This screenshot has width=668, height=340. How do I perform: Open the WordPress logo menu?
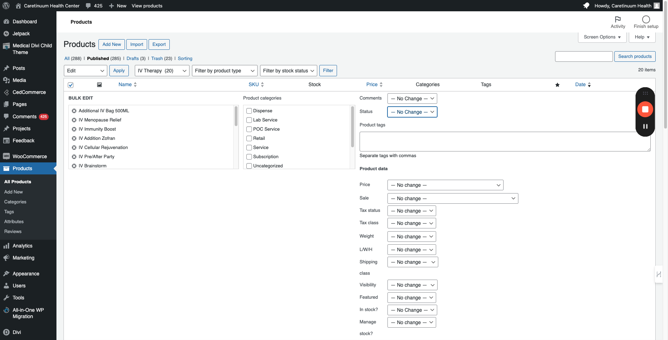[6, 6]
